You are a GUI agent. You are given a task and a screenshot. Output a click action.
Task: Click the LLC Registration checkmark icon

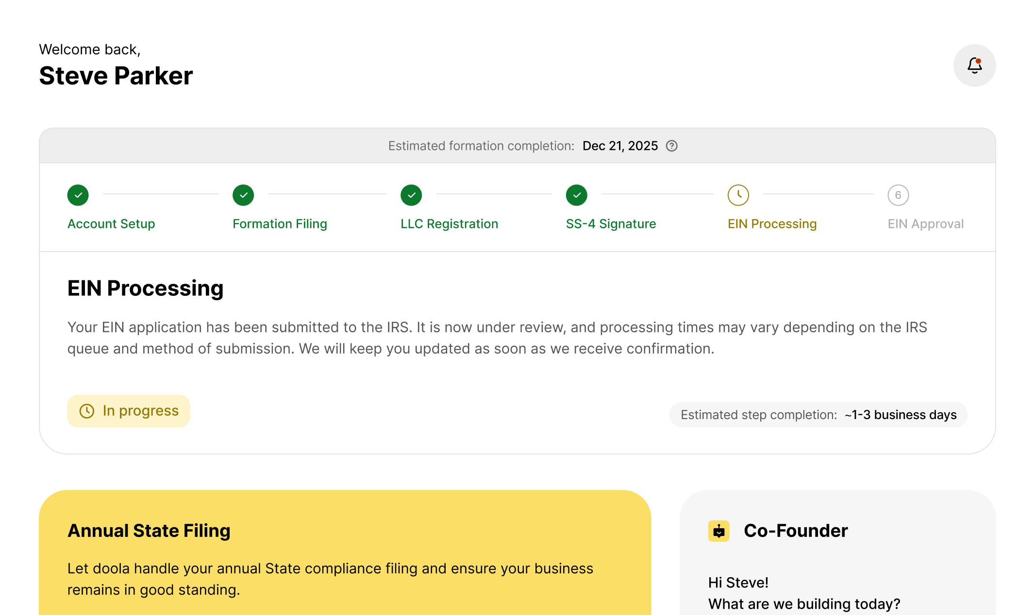point(411,195)
